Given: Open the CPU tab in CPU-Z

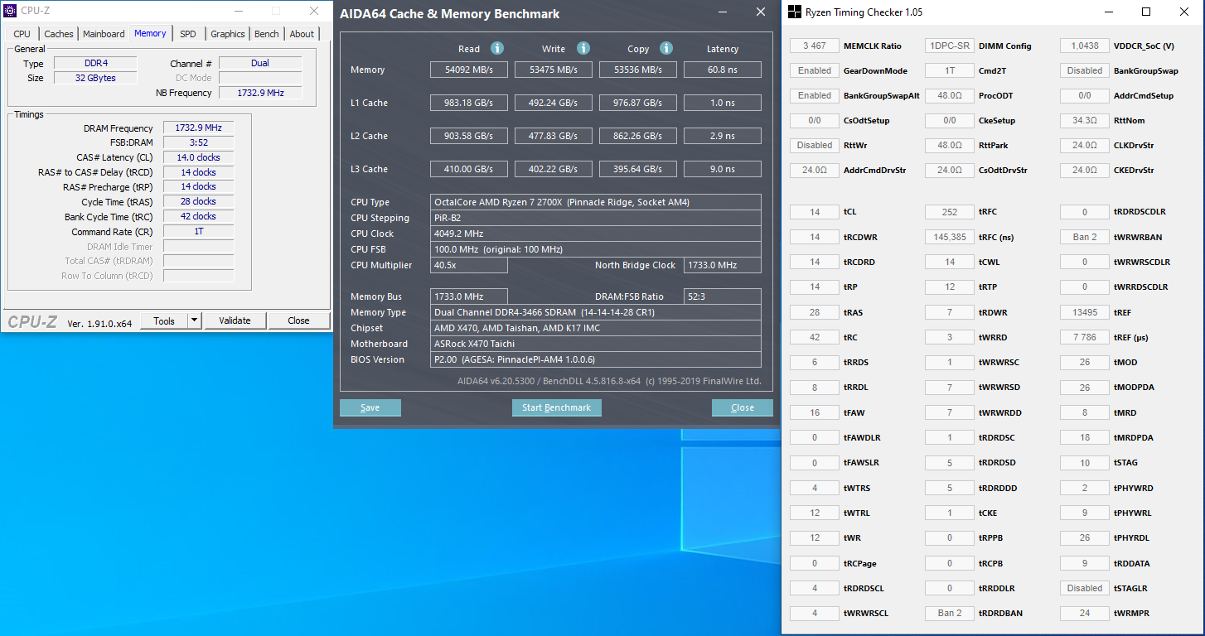Looking at the screenshot, I should (x=22, y=34).
